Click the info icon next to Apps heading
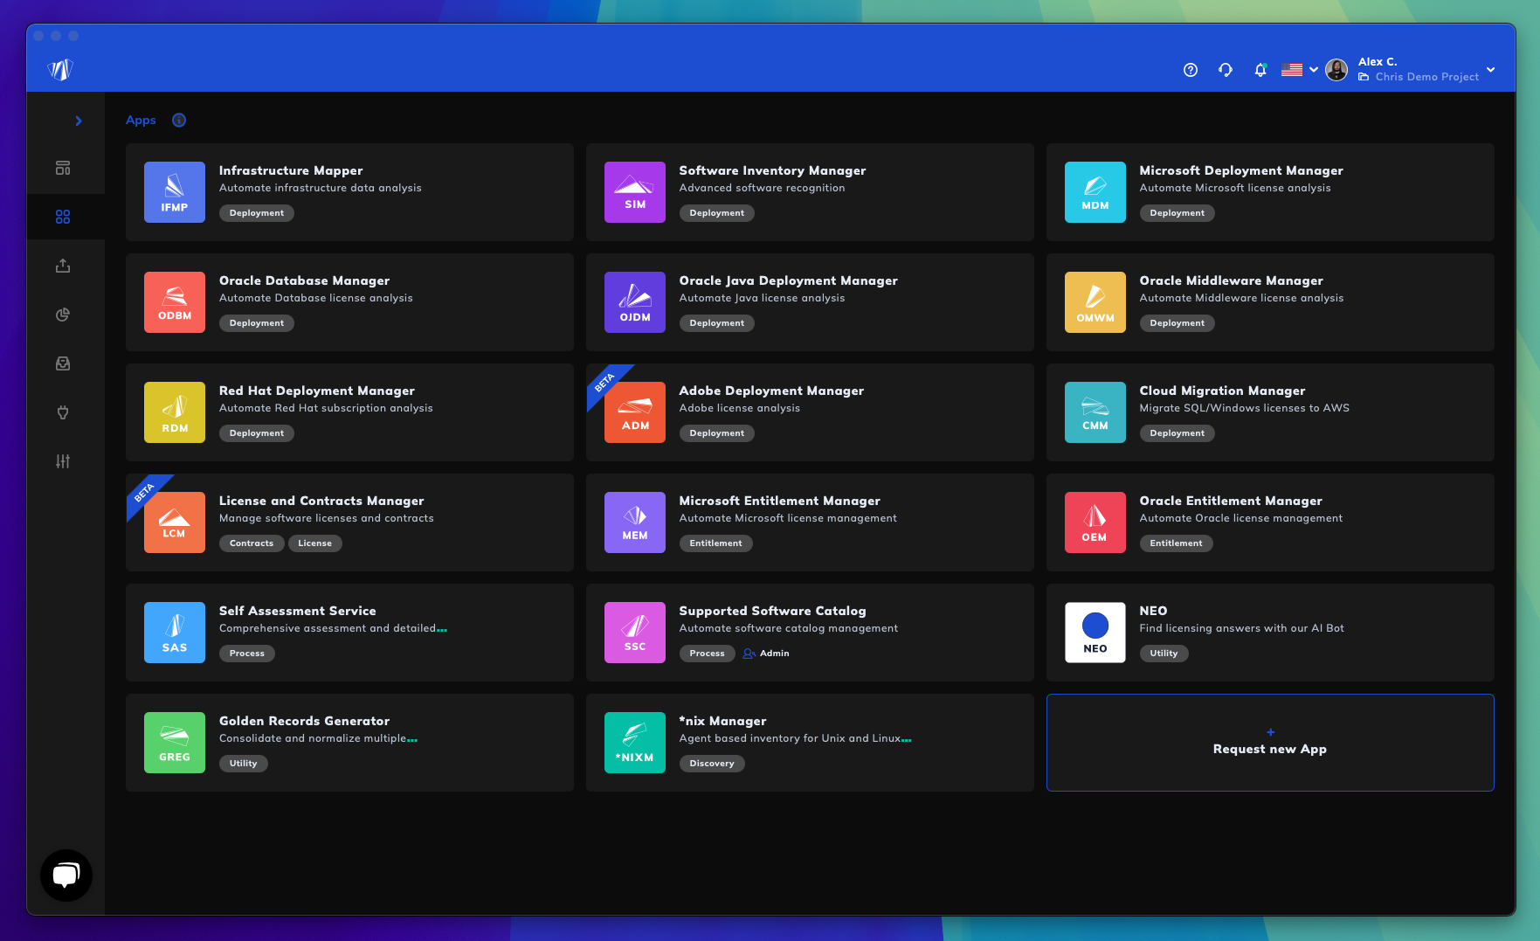 (x=179, y=120)
